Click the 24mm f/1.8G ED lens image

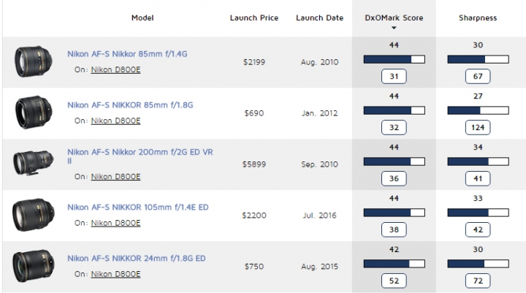click(30, 265)
